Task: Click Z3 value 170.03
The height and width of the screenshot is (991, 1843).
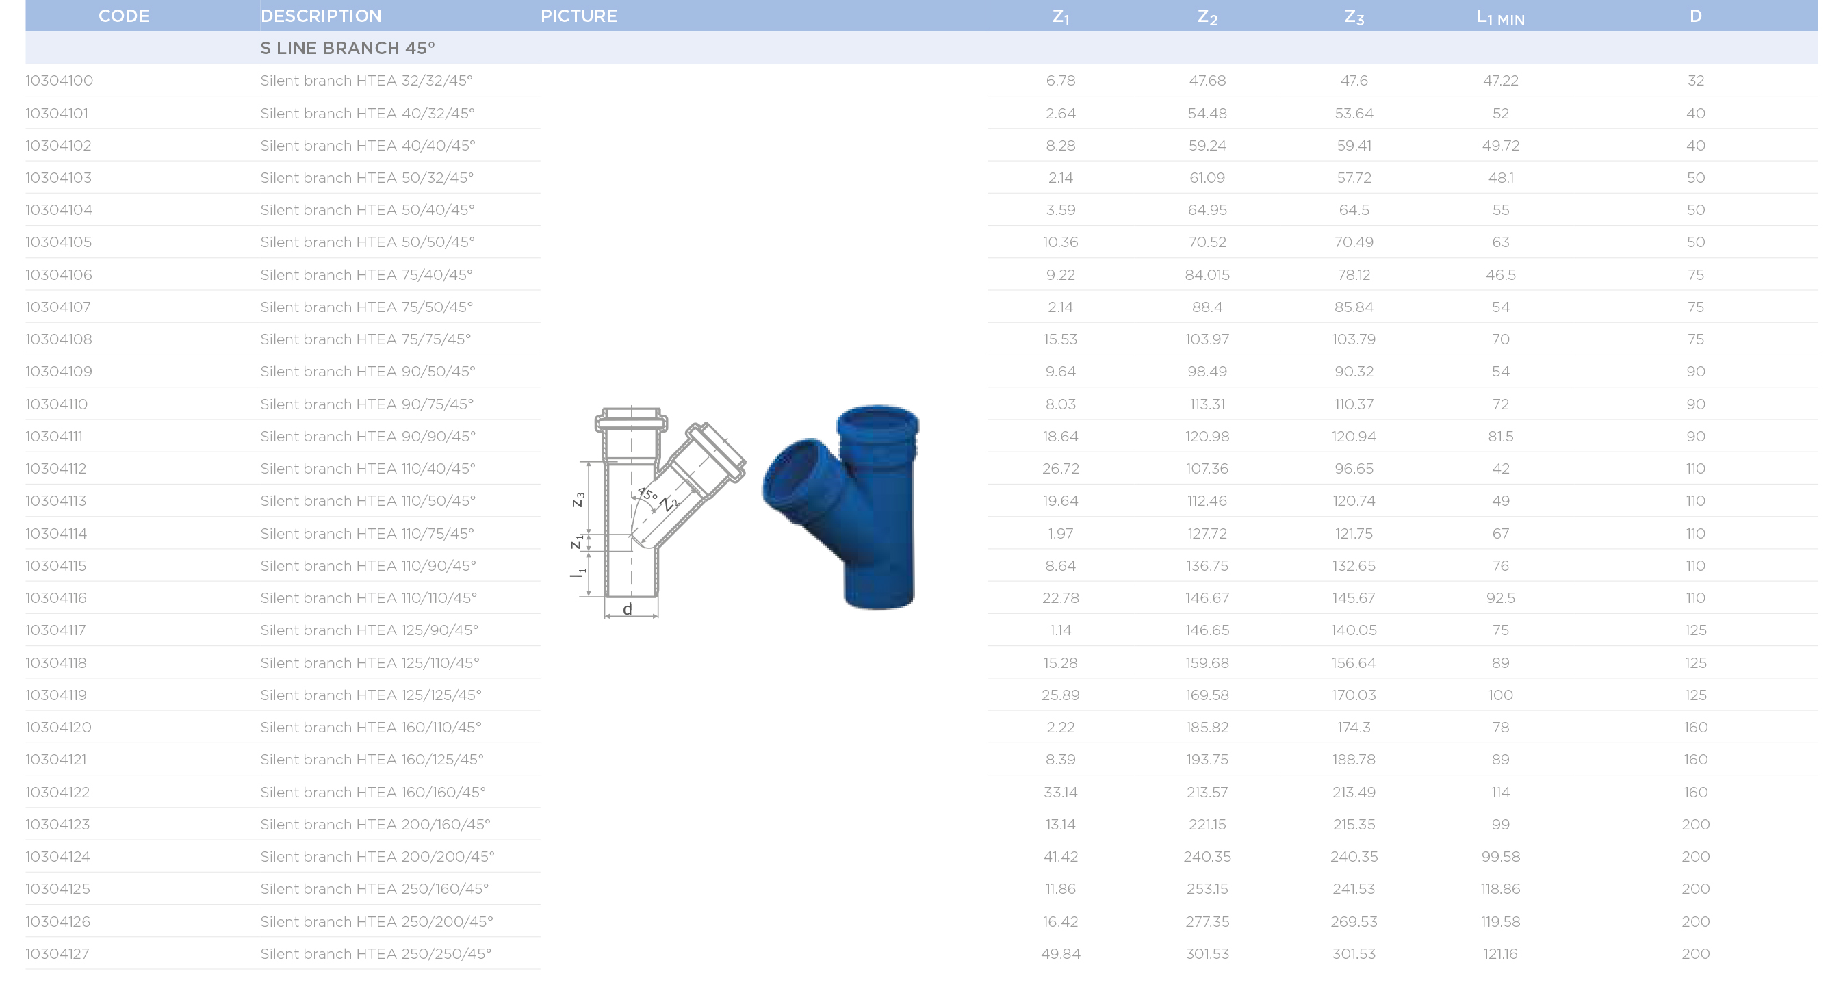Action: 1354,695
